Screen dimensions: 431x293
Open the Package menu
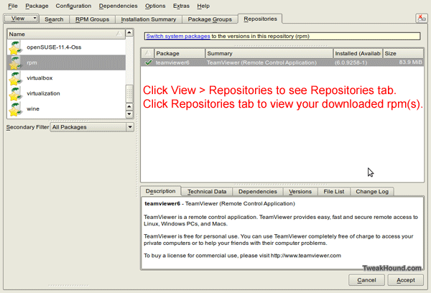(x=37, y=6)
